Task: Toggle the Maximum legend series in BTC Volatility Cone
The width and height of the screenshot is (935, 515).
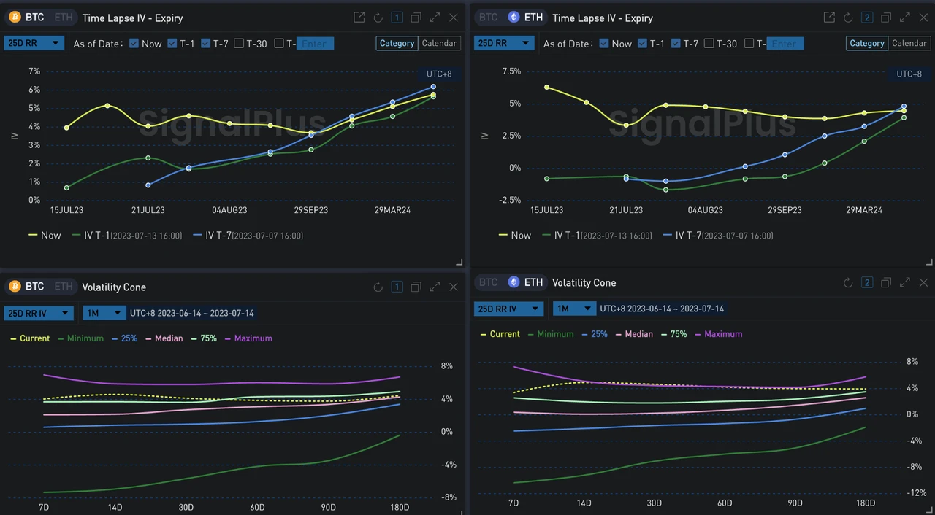Action: click(x=248, y=338)
